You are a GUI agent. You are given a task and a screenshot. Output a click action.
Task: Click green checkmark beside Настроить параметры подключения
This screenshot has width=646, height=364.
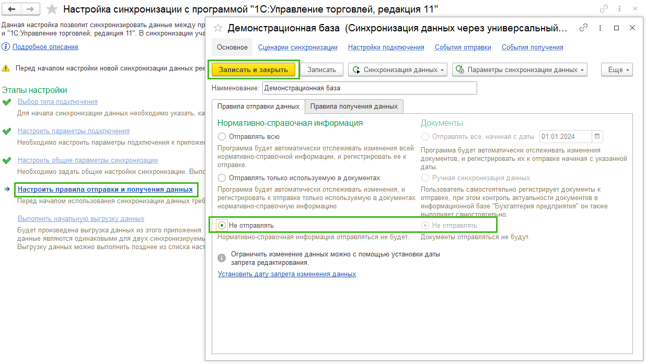pyautogui.click(x=7, y=131)
